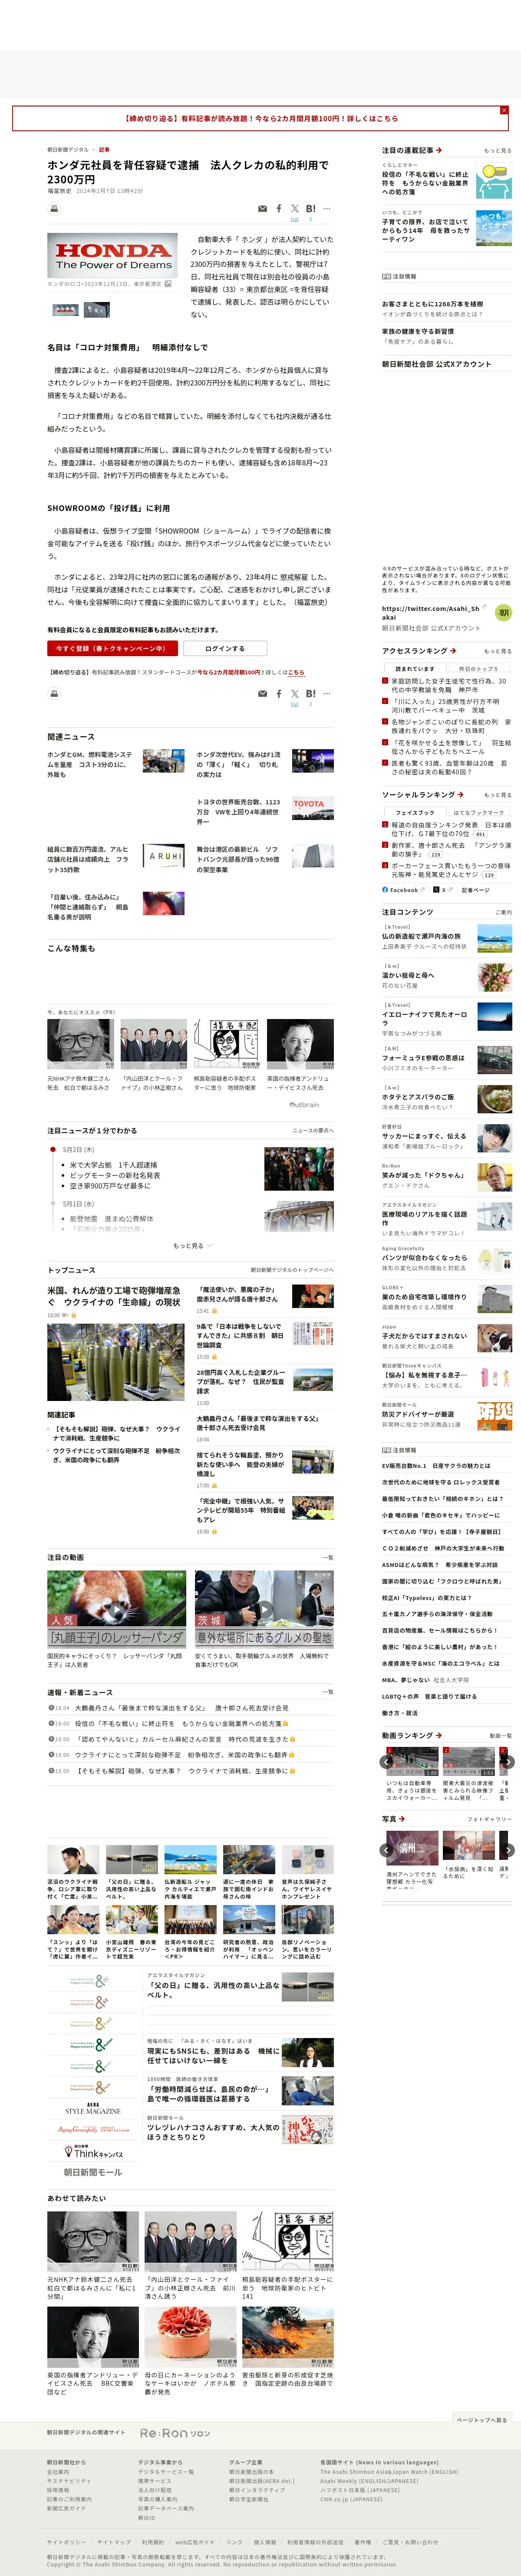Viewport: 521px width, 2576px height.
Task: Click Hatena B! icon below the login button
Action: click(x=310, y=693)
